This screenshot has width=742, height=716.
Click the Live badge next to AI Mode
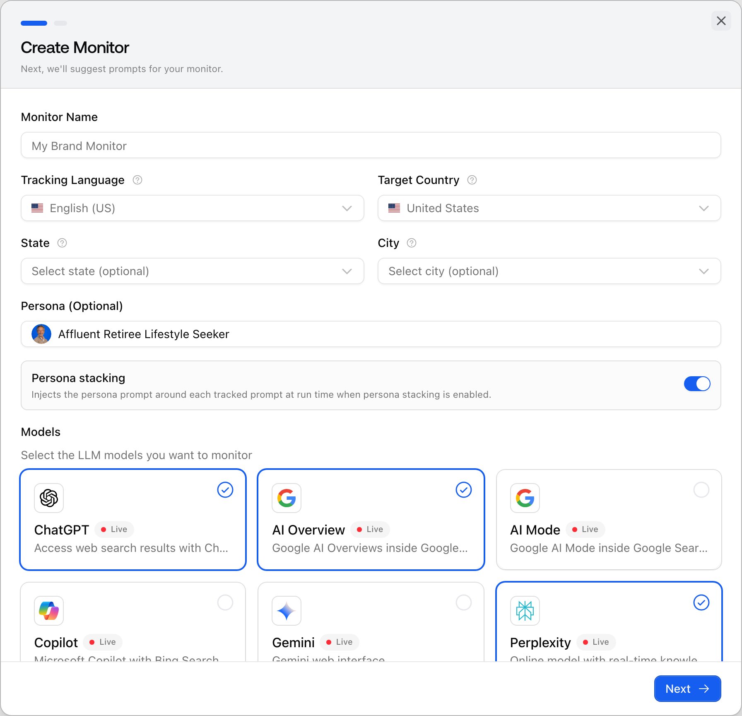tap(585, 529)
